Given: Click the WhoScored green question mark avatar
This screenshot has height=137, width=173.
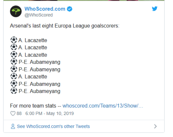Looking at the screenshot, I should [16, 12].
